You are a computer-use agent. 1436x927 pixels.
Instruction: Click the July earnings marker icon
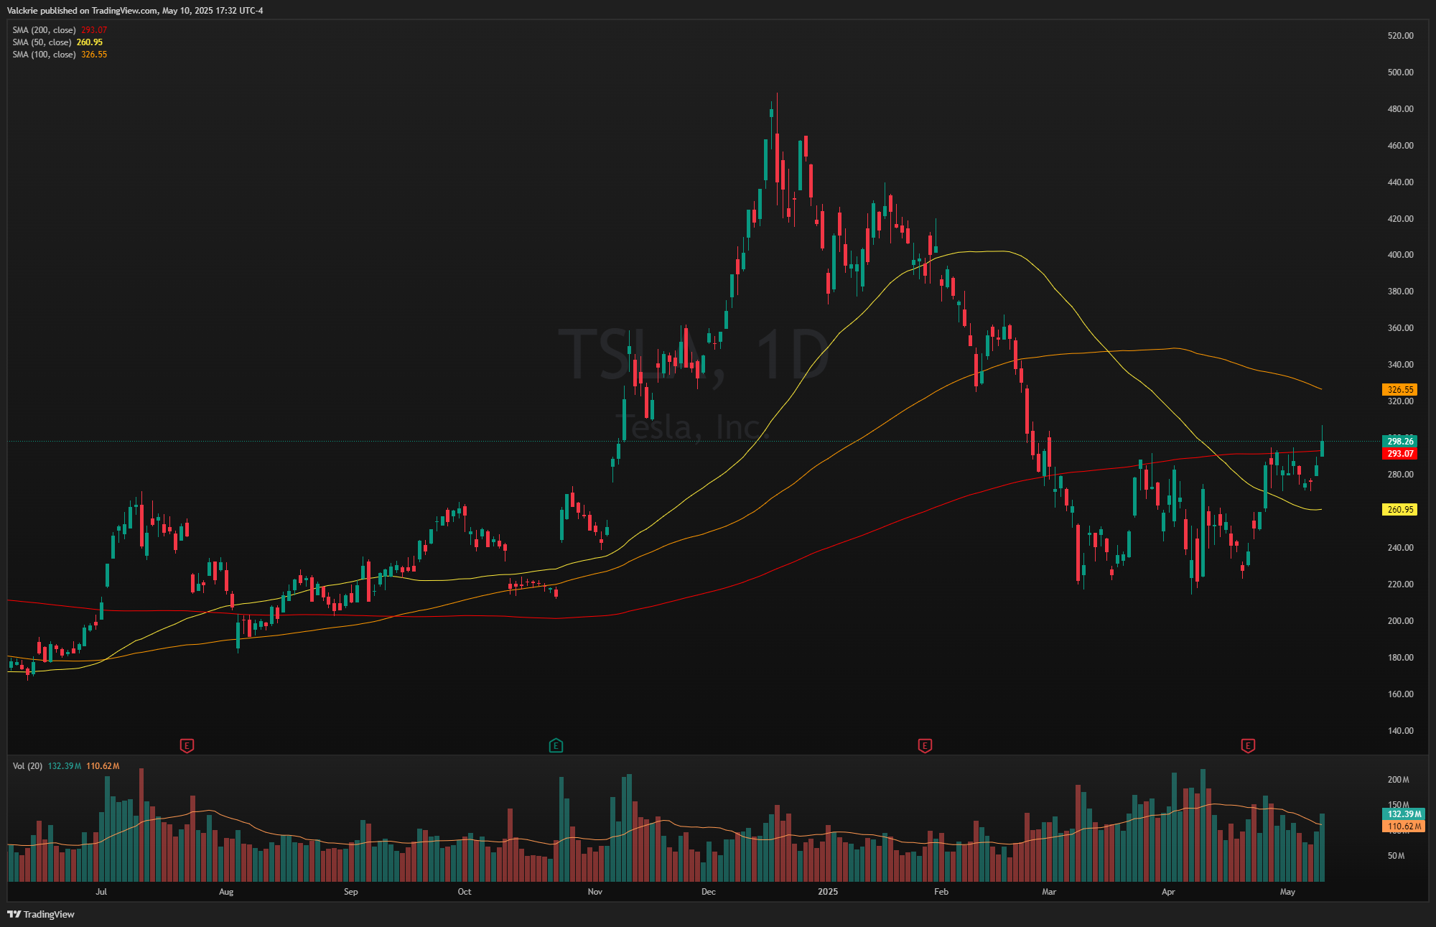(187, 746)
